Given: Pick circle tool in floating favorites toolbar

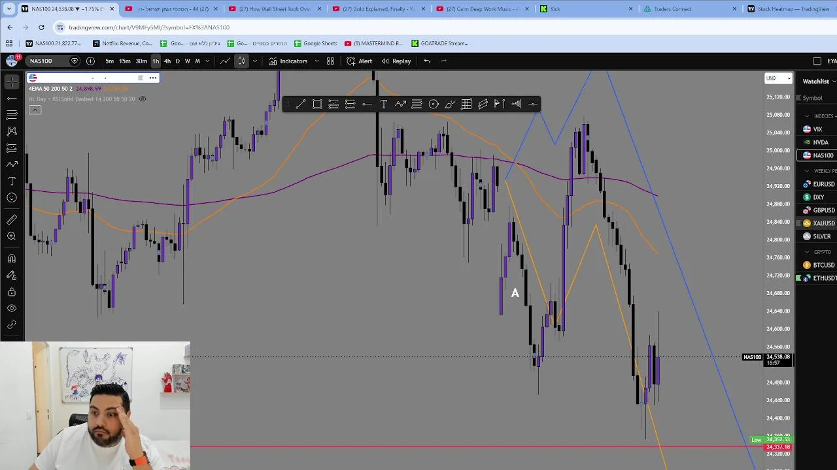Looking at the screenshot, I should (x=433, y=104).
